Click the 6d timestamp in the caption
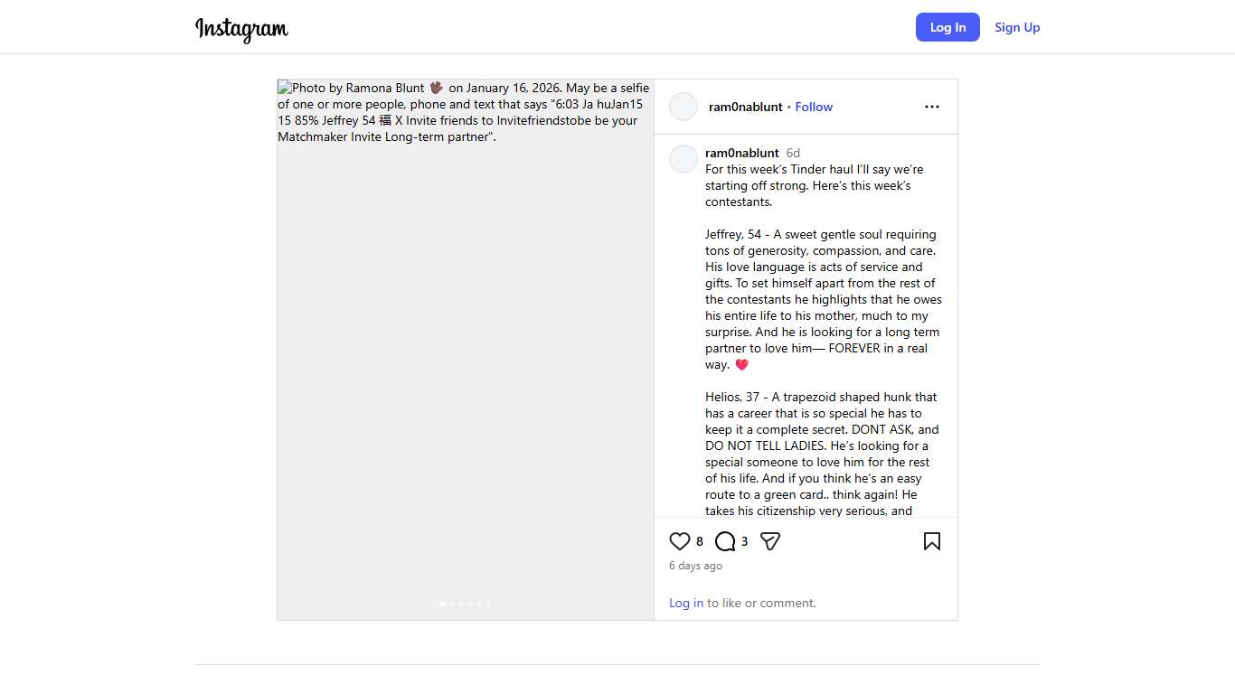The image size is (1235, 694). click(793, 153)
